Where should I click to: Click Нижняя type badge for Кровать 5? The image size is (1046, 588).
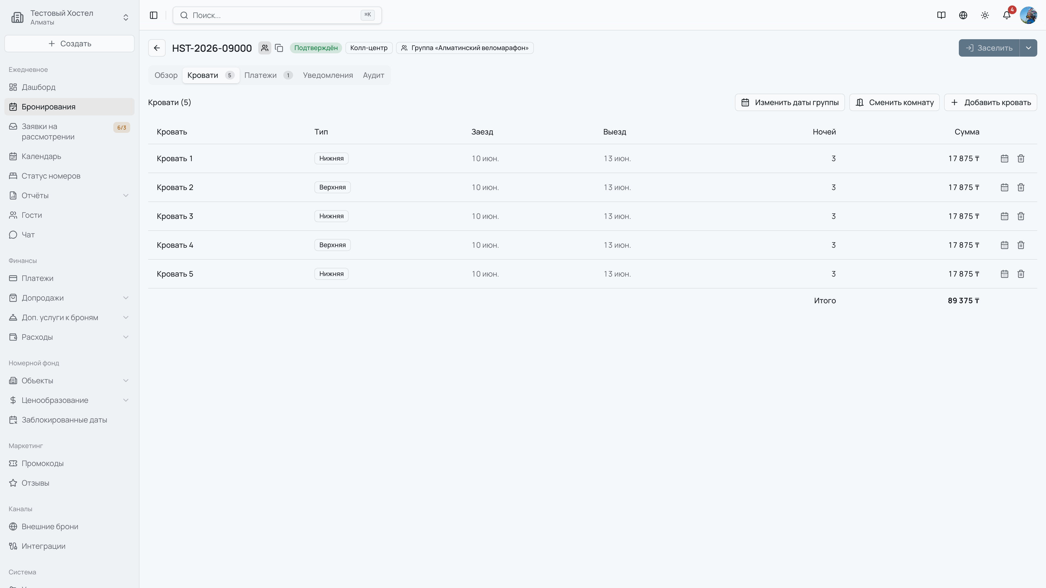tap(331, 274)
